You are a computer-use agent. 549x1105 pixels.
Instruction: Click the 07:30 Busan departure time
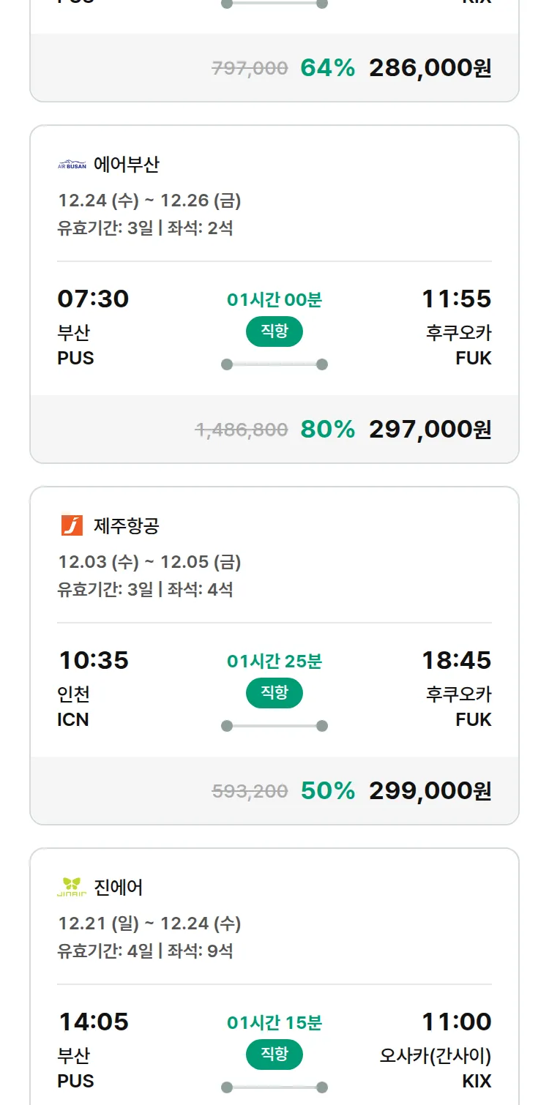coord(93,299)
